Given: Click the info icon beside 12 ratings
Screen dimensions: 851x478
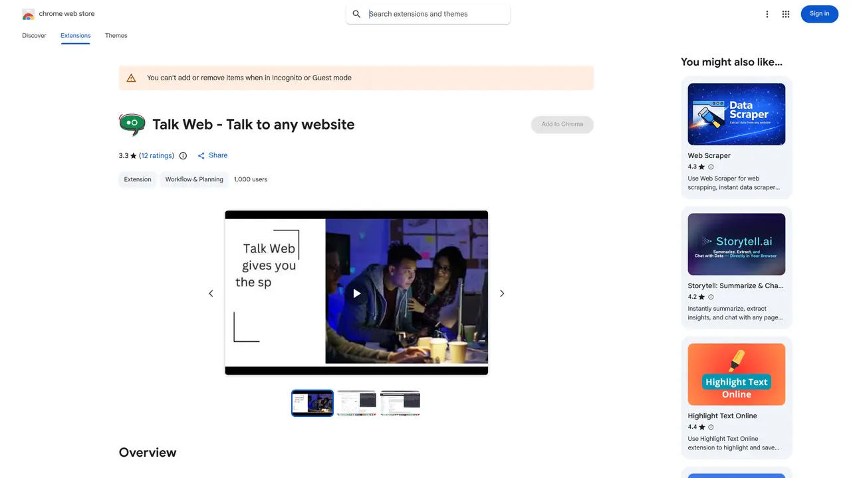Looking at the screenshot, I should tap(183, 156).
